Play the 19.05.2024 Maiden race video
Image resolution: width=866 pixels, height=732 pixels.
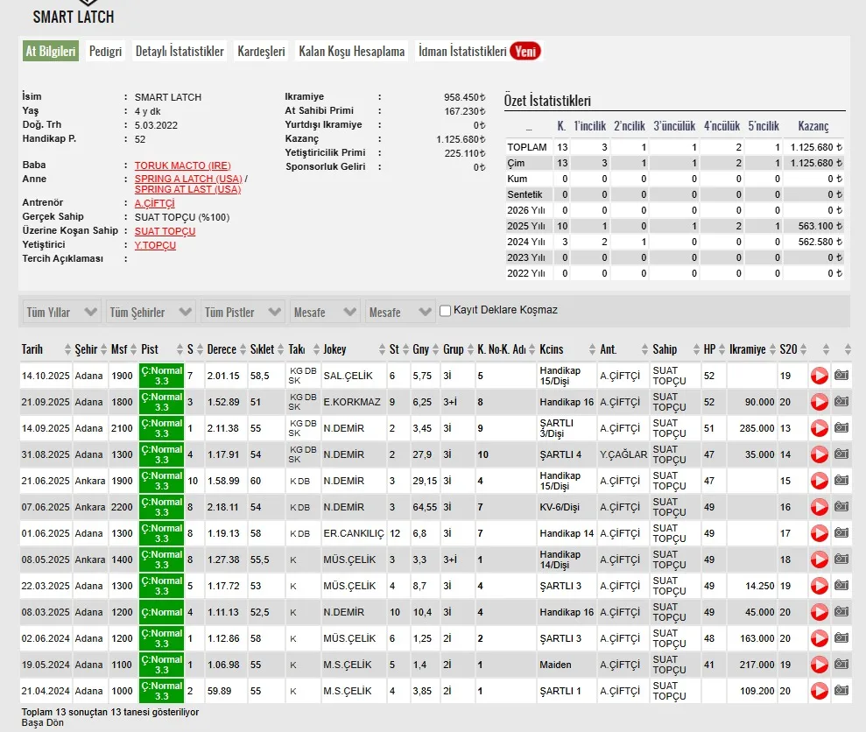[x=819, y=665]
